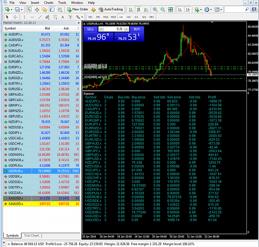The image size is (259, 247).
Task: Open the File menu
Action: 12,2
